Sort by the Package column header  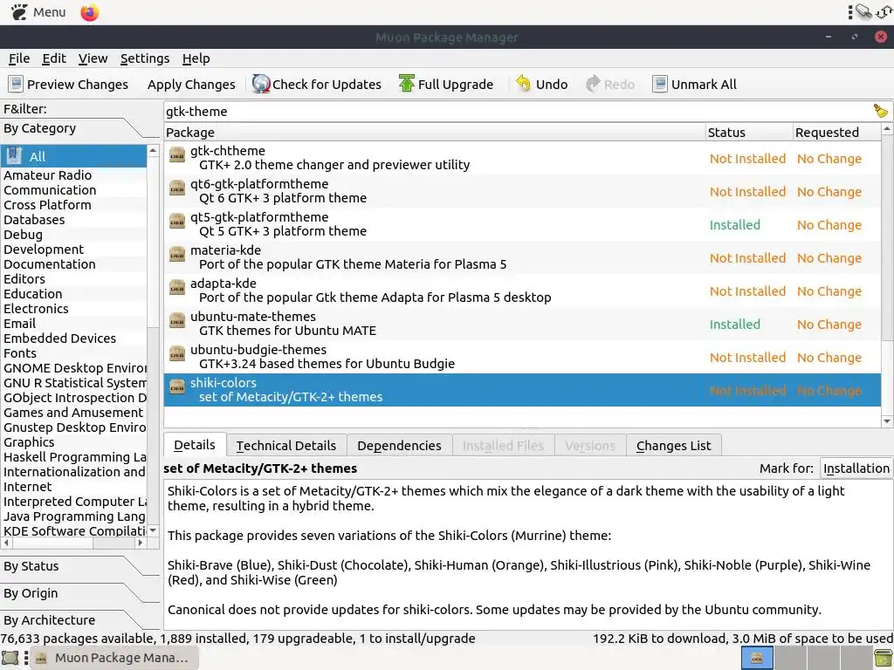coord(435,133)
